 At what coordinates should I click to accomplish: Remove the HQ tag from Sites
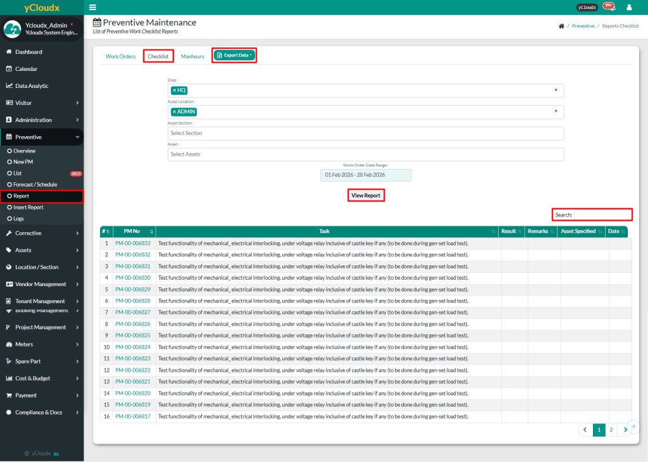pos(175,91)
